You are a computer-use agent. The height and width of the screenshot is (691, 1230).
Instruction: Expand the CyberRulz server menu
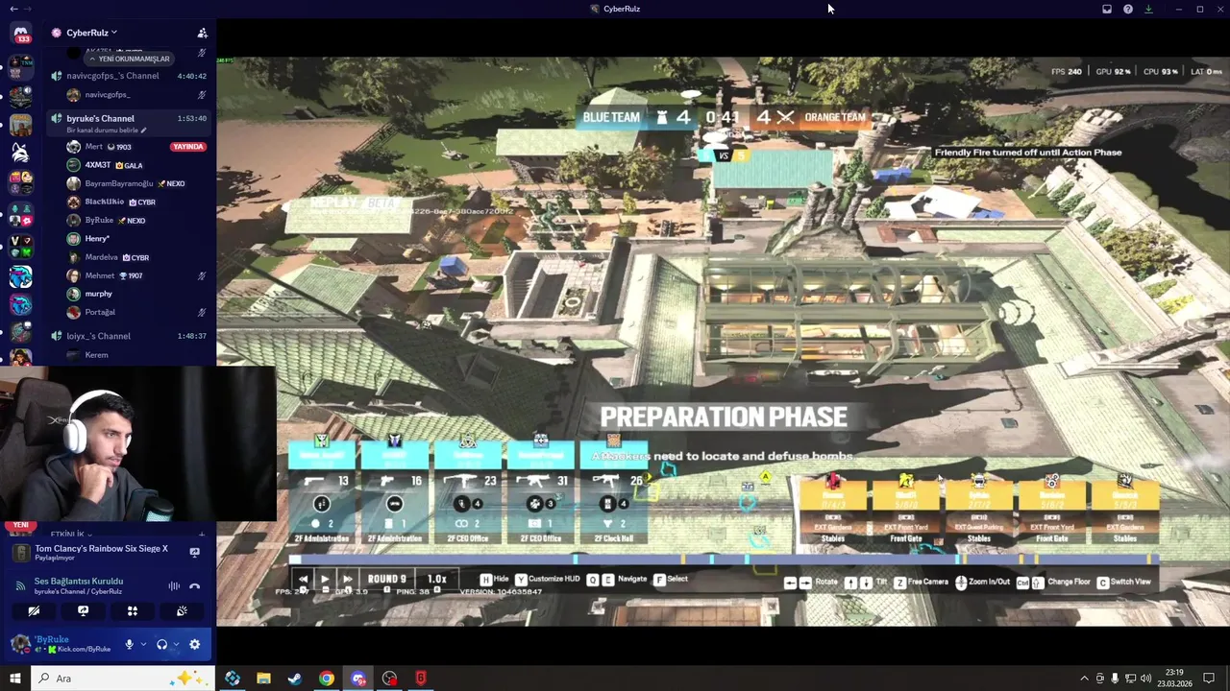tap(92, 33)
